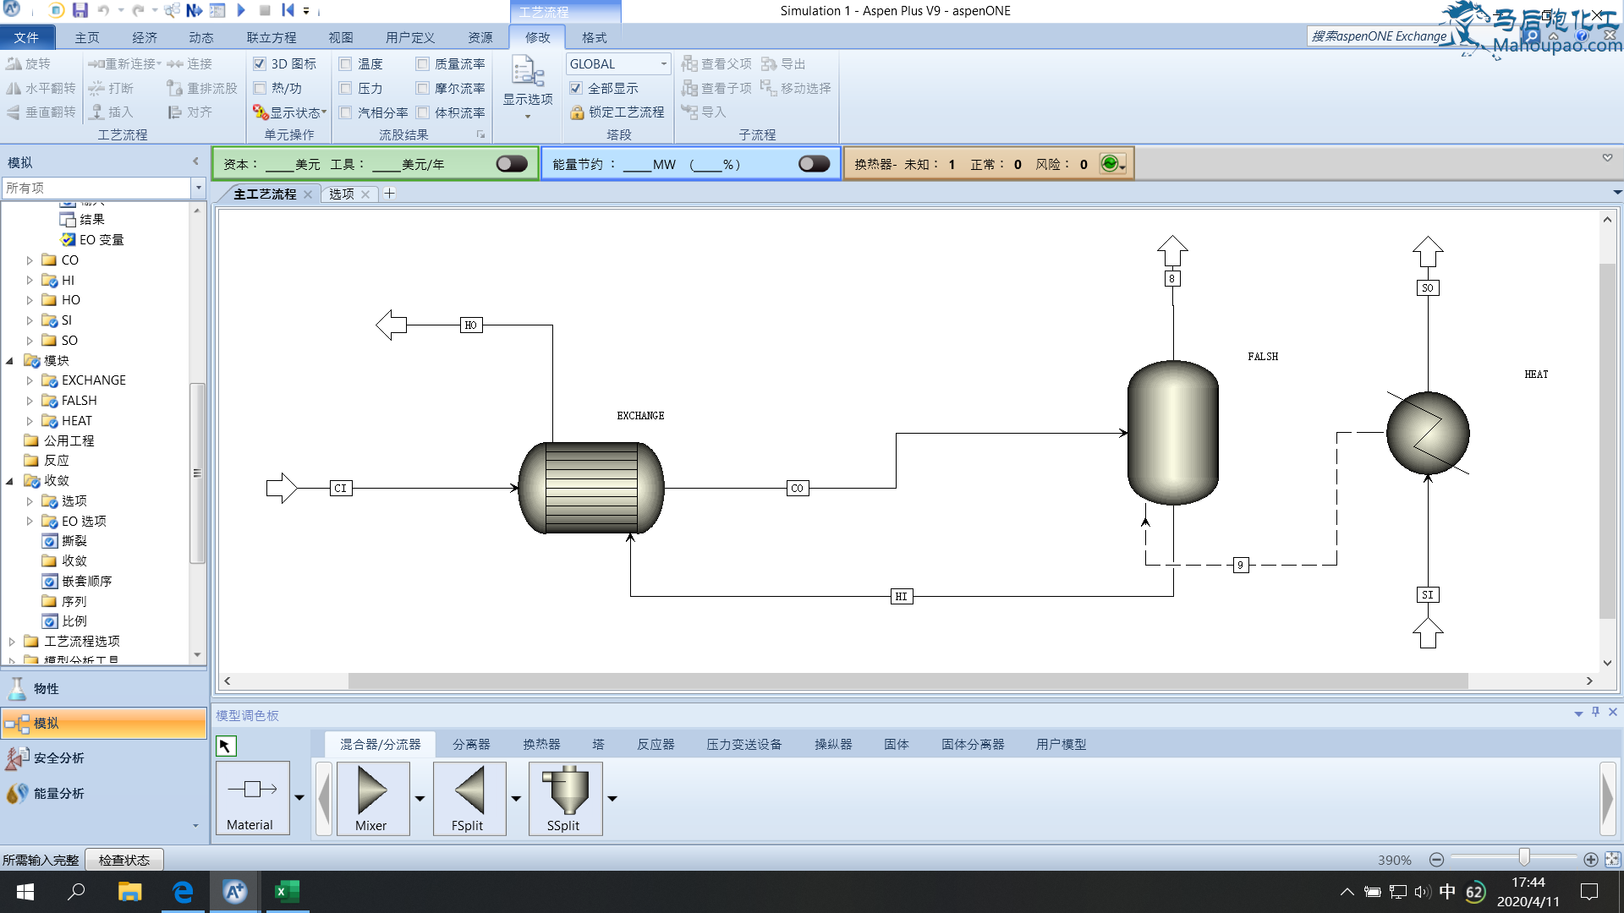Click the FALSH flash drum block
The height and width of the screenshot is (913, 1624).
(x=1172, y=433)
